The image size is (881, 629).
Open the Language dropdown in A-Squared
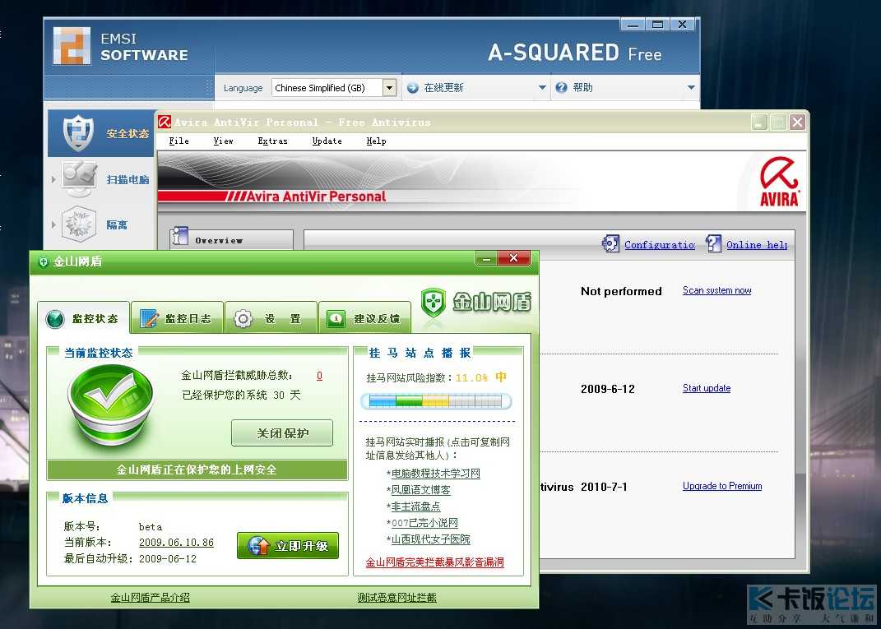[389, 88]
